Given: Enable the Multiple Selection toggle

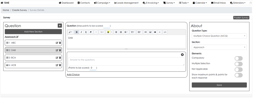Looking at the screenshot, I should coord(239,64).
